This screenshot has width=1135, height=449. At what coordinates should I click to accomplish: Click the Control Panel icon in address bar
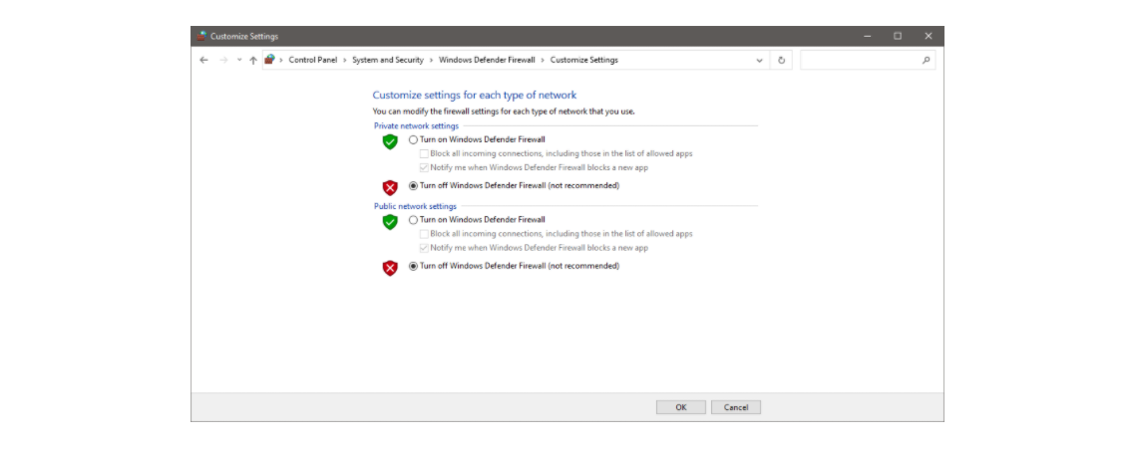tap(269, 60)
